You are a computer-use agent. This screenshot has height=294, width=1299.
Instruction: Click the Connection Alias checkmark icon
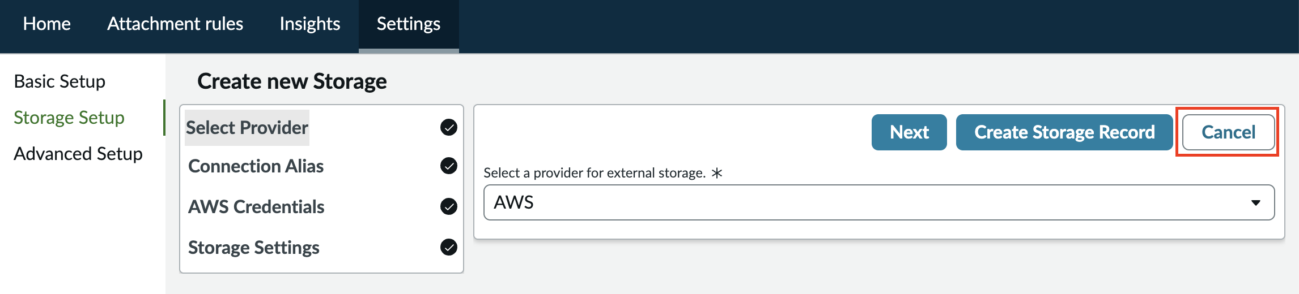pyautogui.click(x=449, y=166)
